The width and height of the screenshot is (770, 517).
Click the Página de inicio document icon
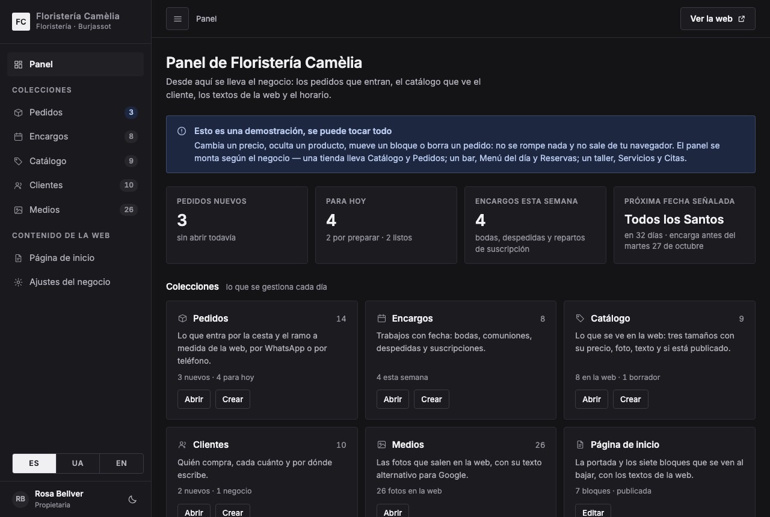[18, 258]
